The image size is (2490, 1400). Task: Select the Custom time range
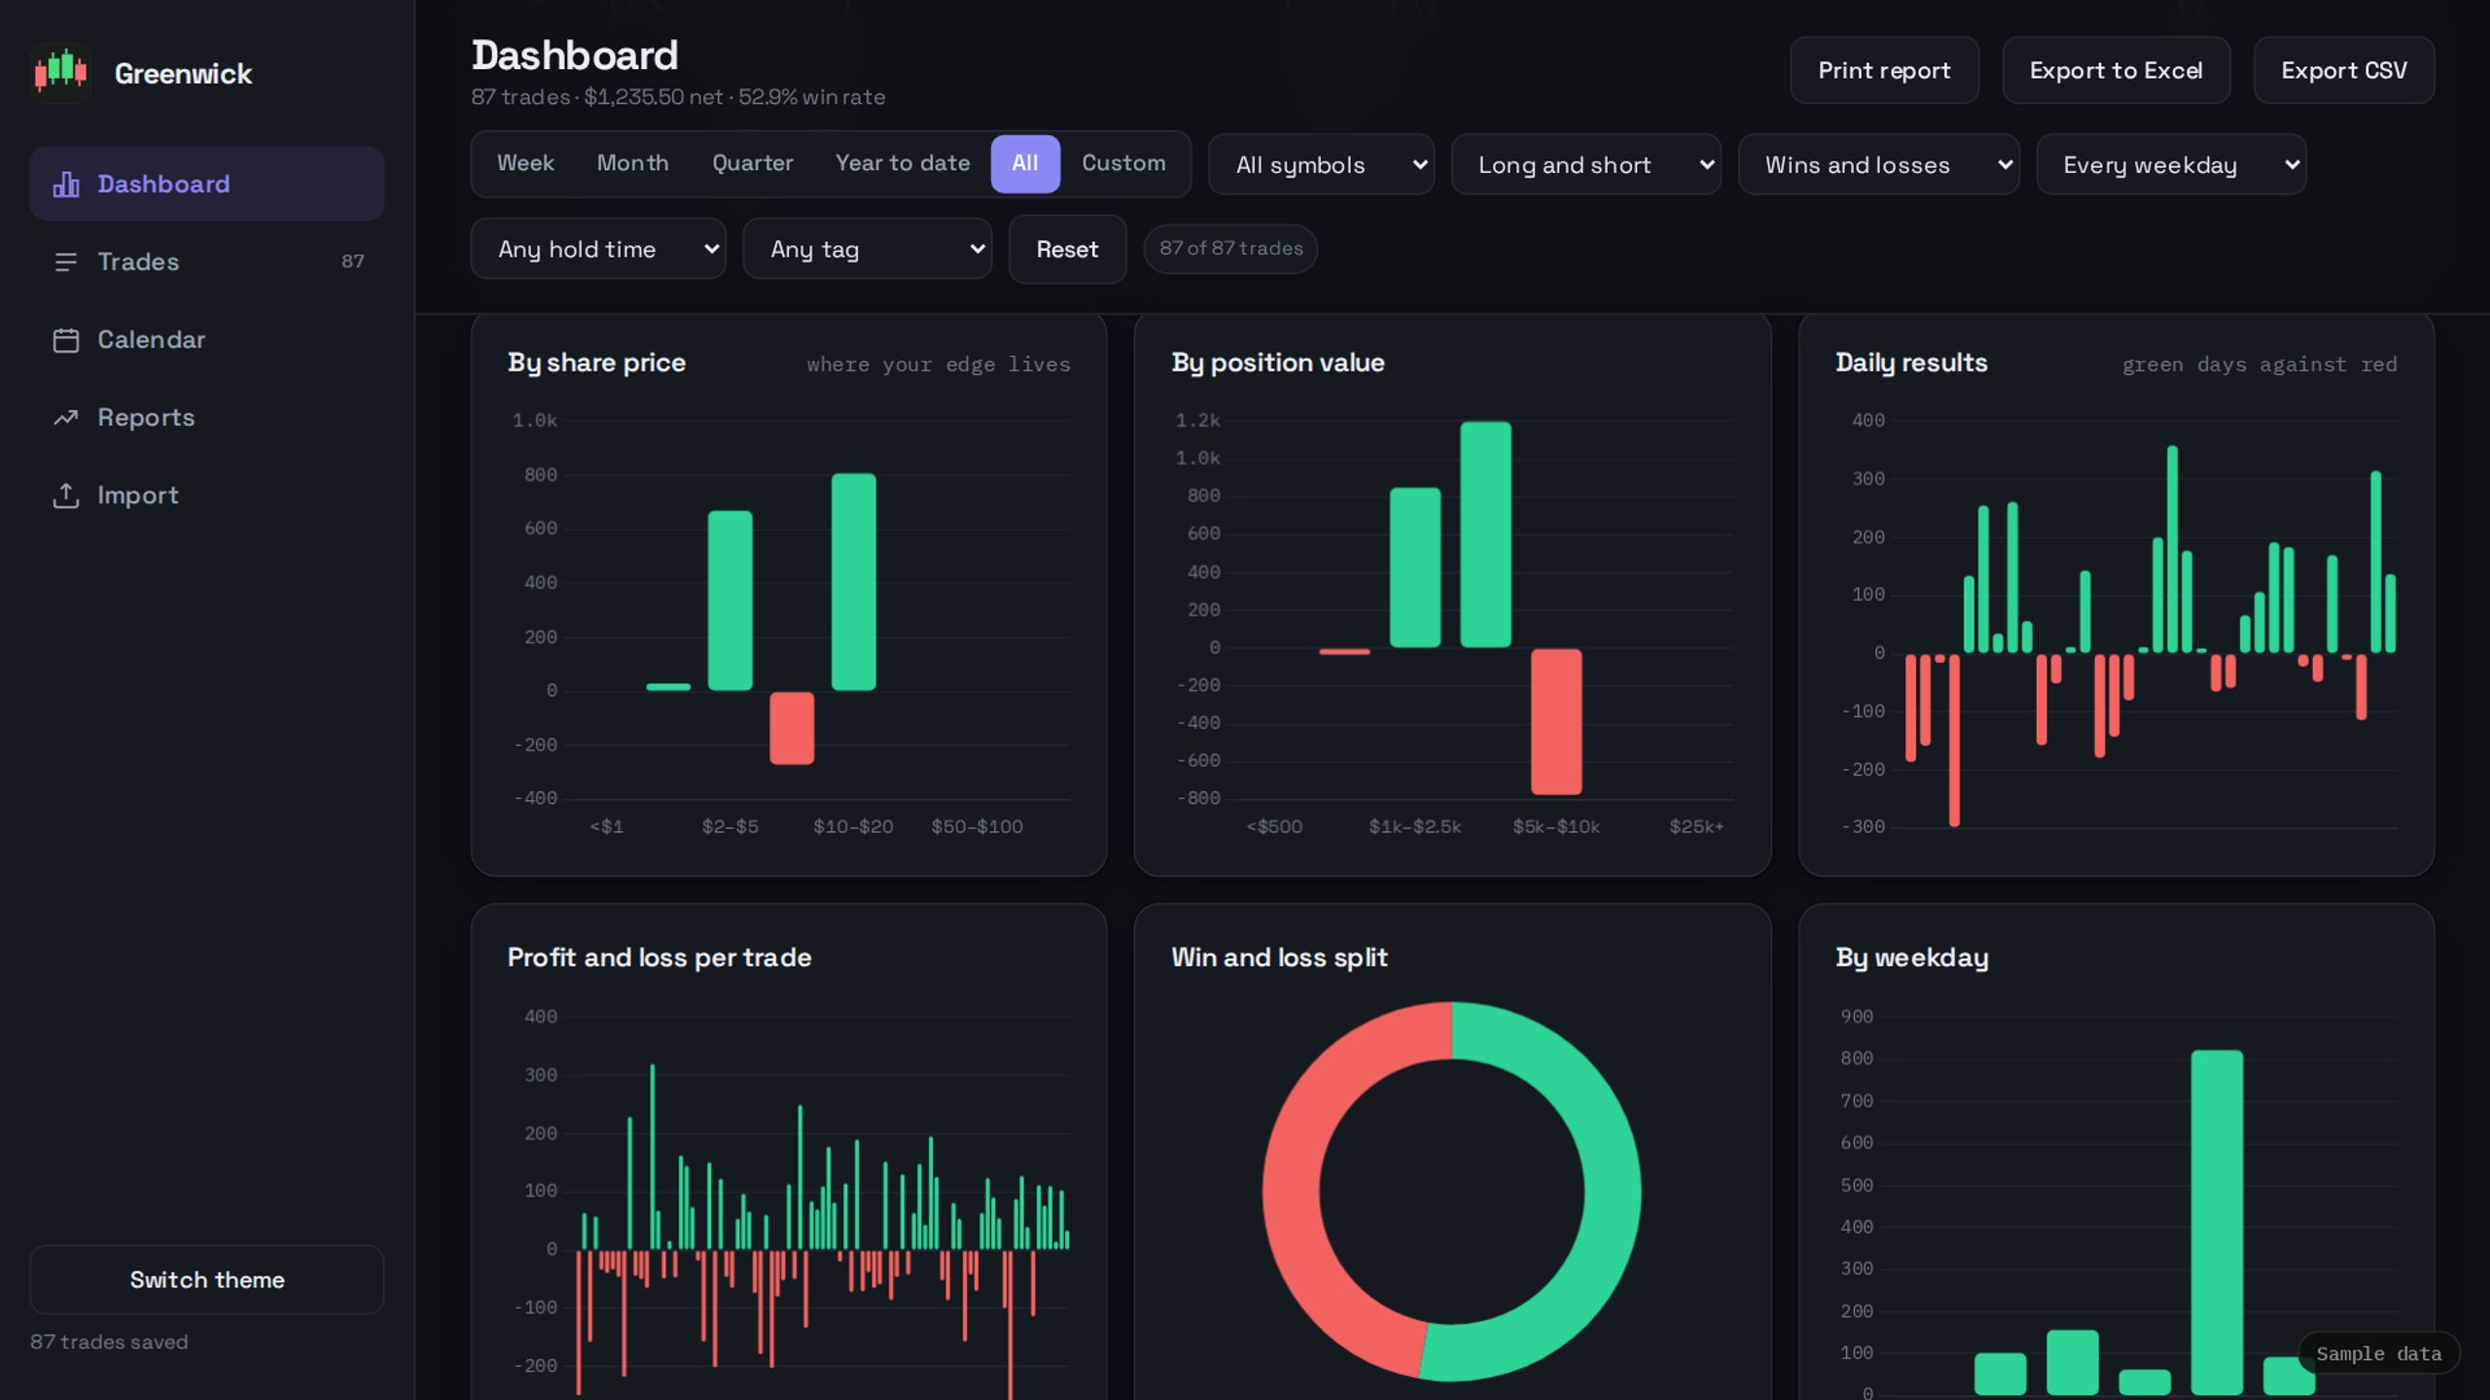point(1123,163)
